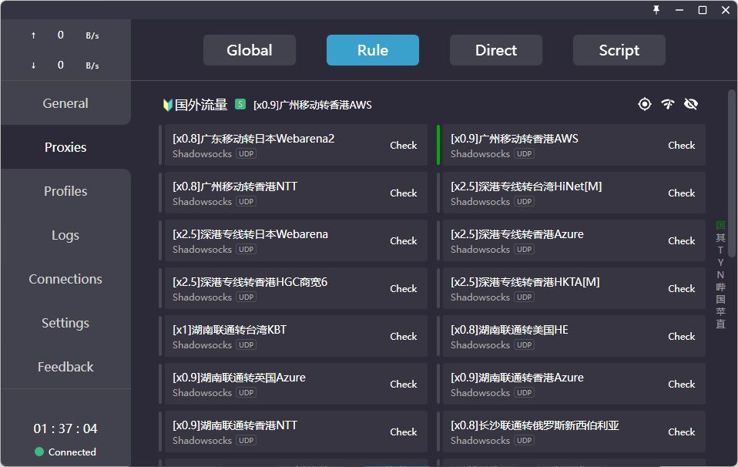This screenshot has width=738, height=467.
Task: Select the [x0.9]湖南联通转香港Azure proxy
Action: (x=572, y=384)
